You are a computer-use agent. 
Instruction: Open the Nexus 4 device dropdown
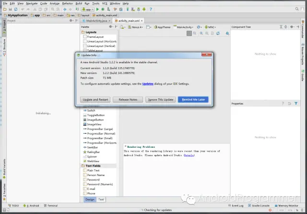[135, 27]
